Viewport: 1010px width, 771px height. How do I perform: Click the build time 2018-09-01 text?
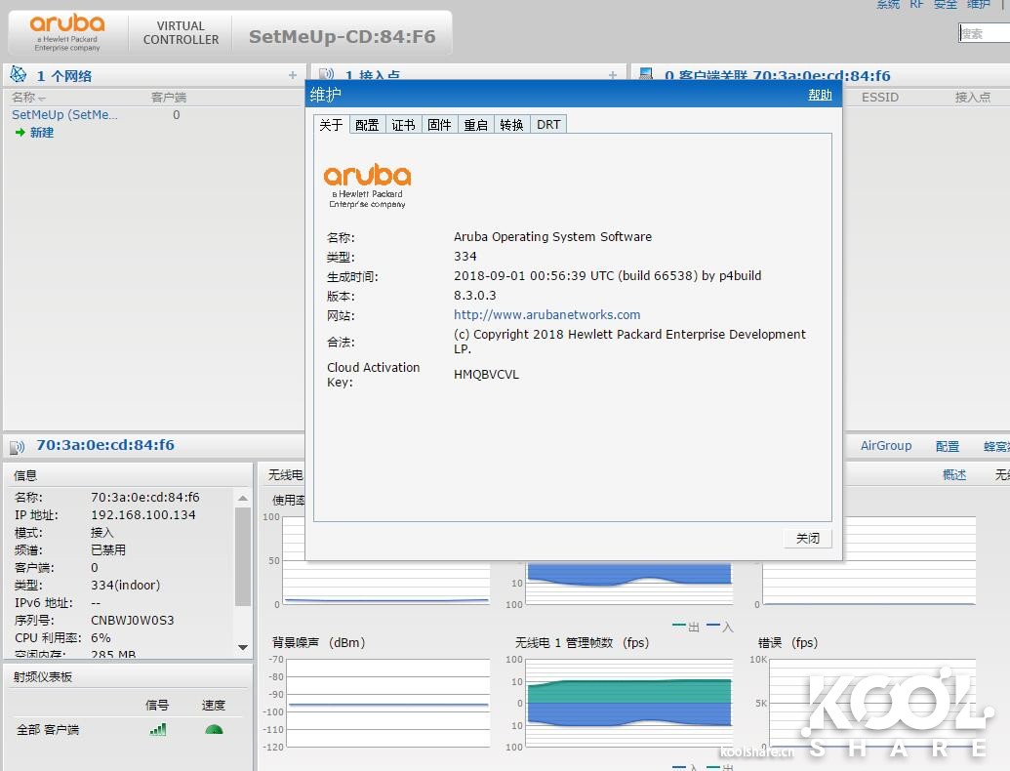(x=607, y=275)
